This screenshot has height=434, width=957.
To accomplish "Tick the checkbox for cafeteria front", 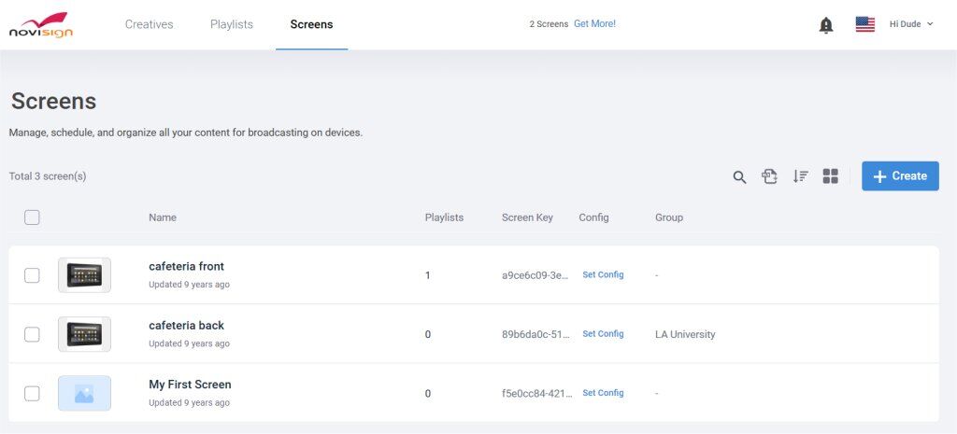I will point(32,275).
